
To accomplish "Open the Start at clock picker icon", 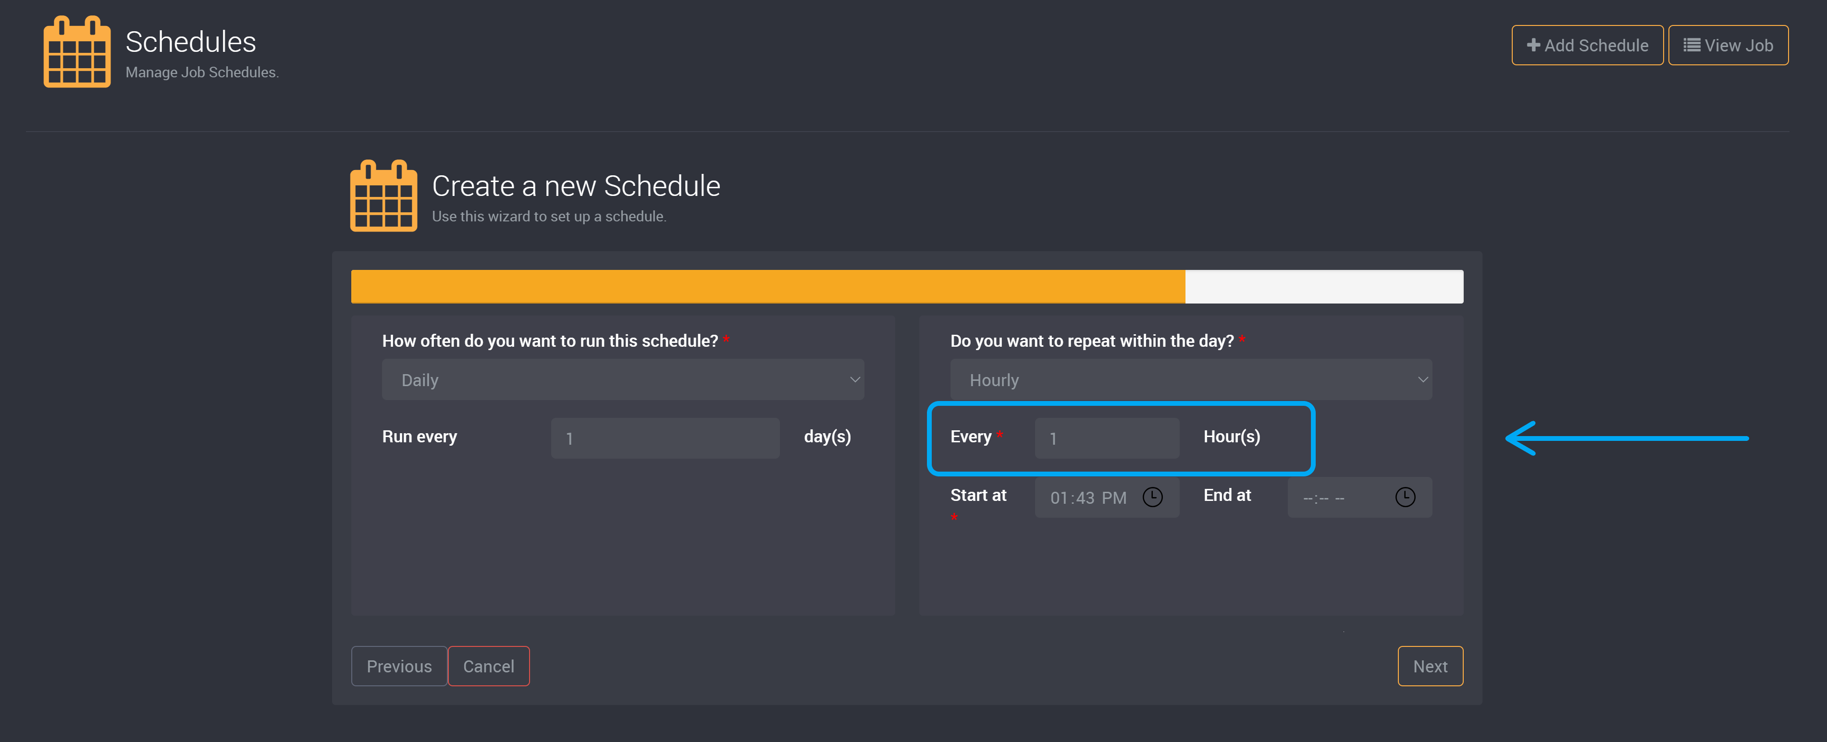I will [1152, 498].
